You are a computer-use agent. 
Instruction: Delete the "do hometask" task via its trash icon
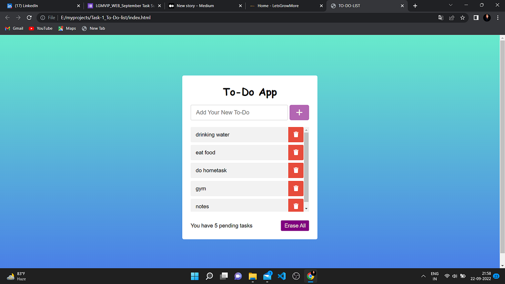point(295,170)
